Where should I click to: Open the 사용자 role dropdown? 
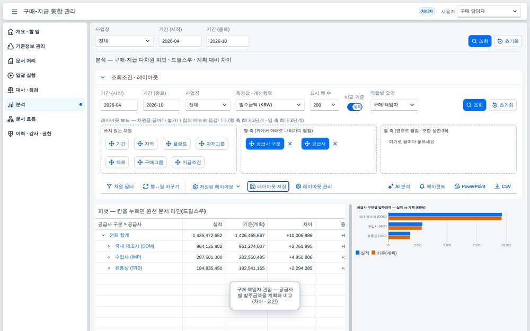click(x=489, y=11)
